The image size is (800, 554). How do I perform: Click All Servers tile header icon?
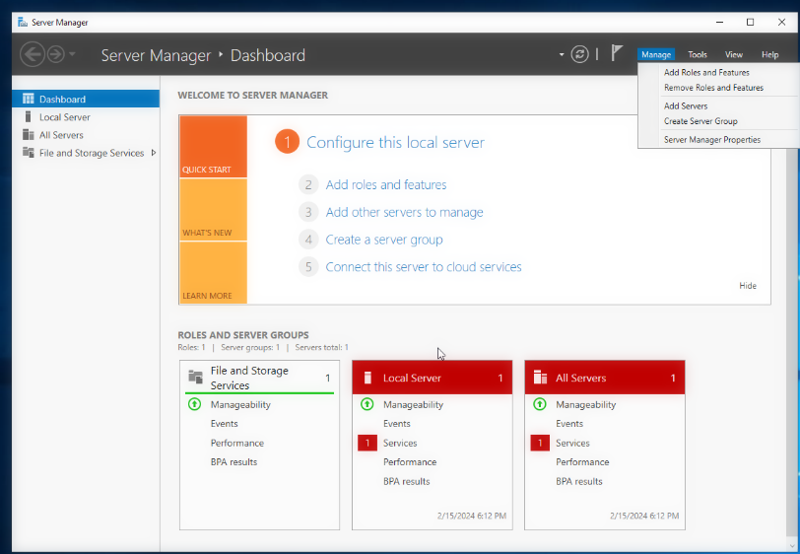[540, 378]
